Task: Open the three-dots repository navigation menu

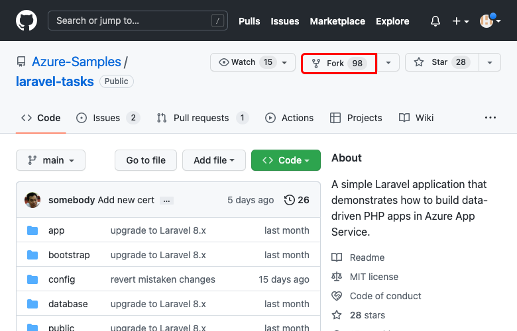Action: point(490,118)
